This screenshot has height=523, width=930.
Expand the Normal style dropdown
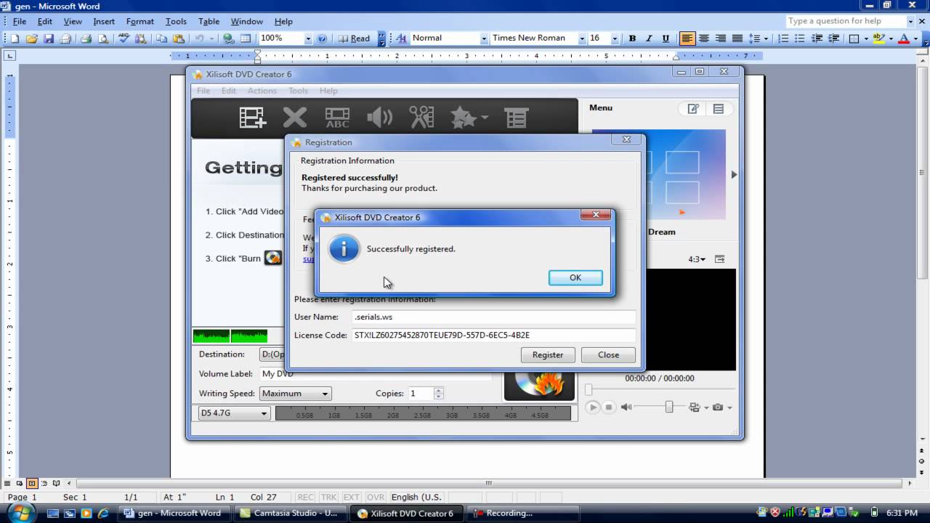pos(484,38)
